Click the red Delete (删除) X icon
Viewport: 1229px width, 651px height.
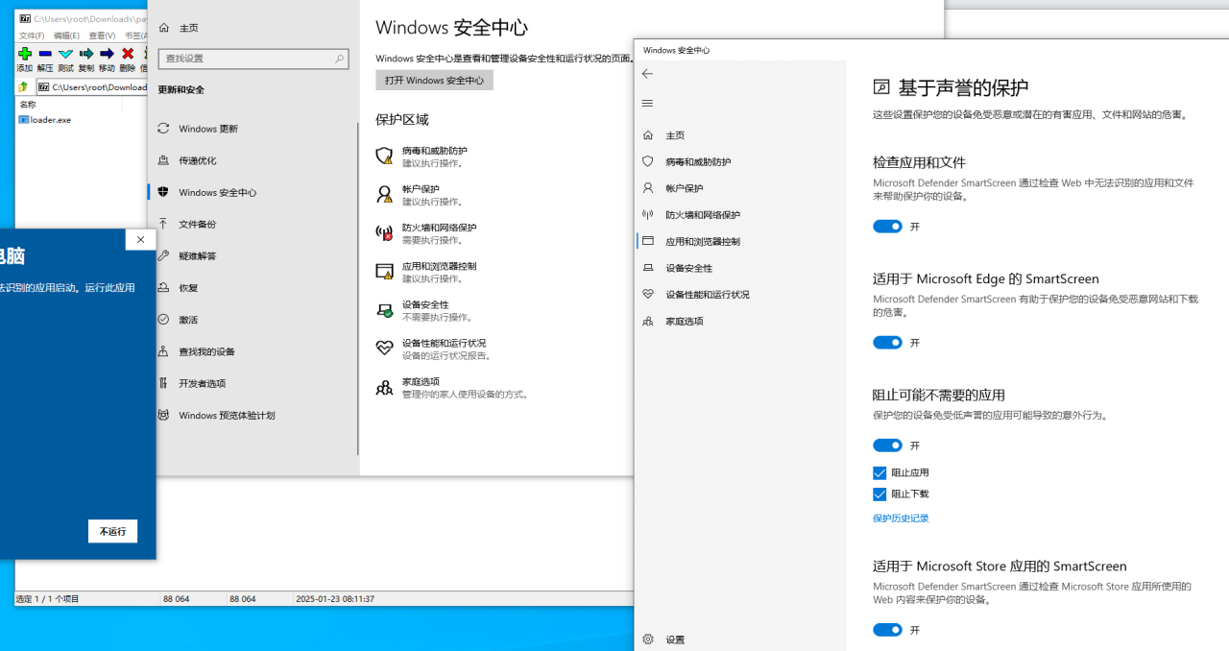point(127,54)
